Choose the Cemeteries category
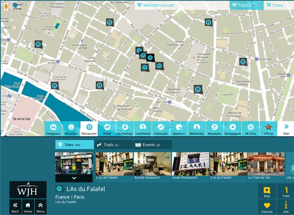Screen dimensions: 294x215 click(x=143, y=129)
